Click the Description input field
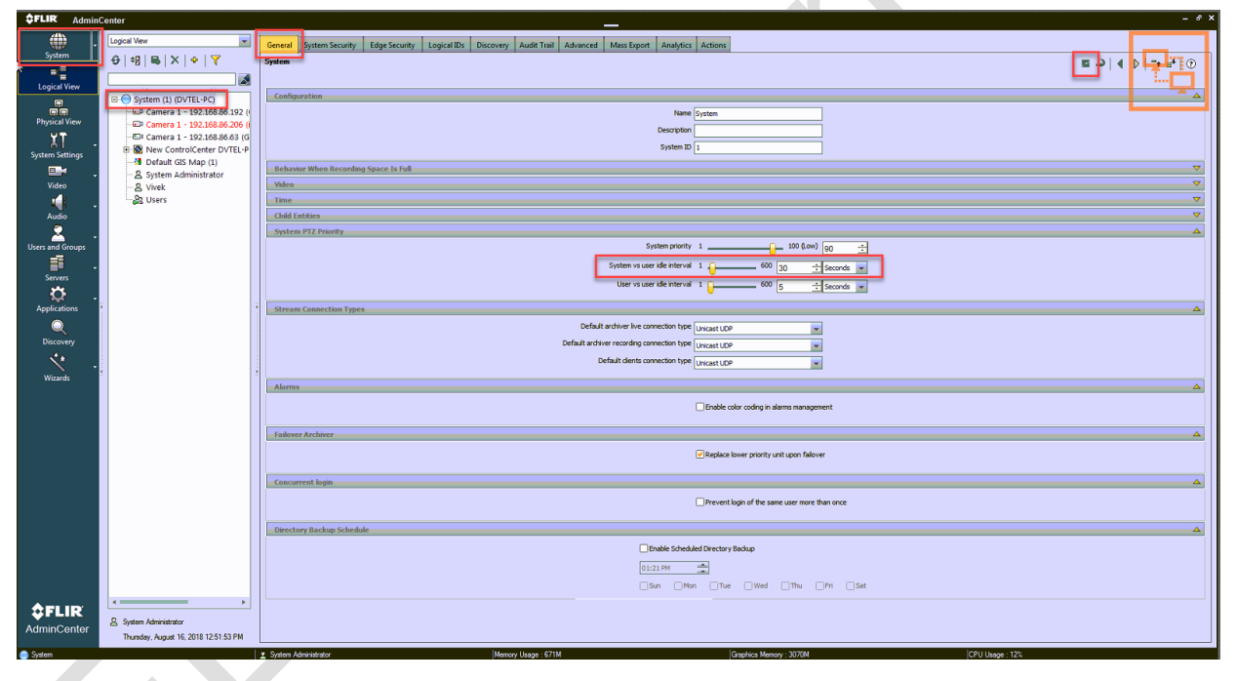Screen dimensions: 1237x681 coord(758,131)
